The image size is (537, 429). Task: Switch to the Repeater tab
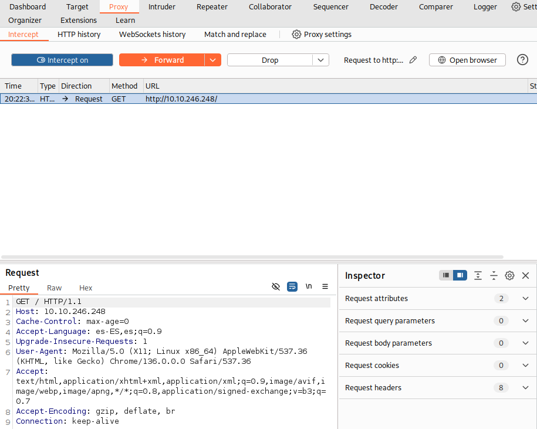(x=212, y=7)
